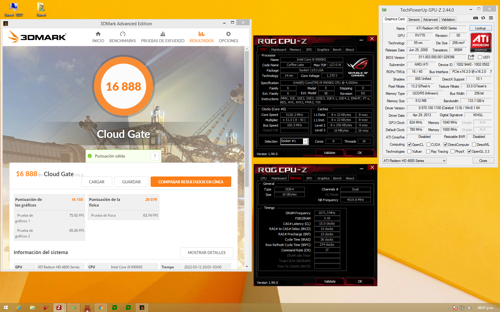Switch to the Sensors tab in GPU-Z
This screenshot has height=312, width=500.
(x=414, y=20)
